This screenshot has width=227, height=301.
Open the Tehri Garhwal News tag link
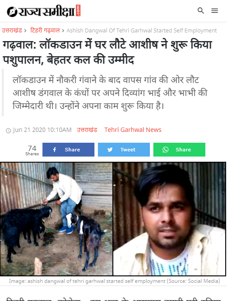tap(133, 130)
